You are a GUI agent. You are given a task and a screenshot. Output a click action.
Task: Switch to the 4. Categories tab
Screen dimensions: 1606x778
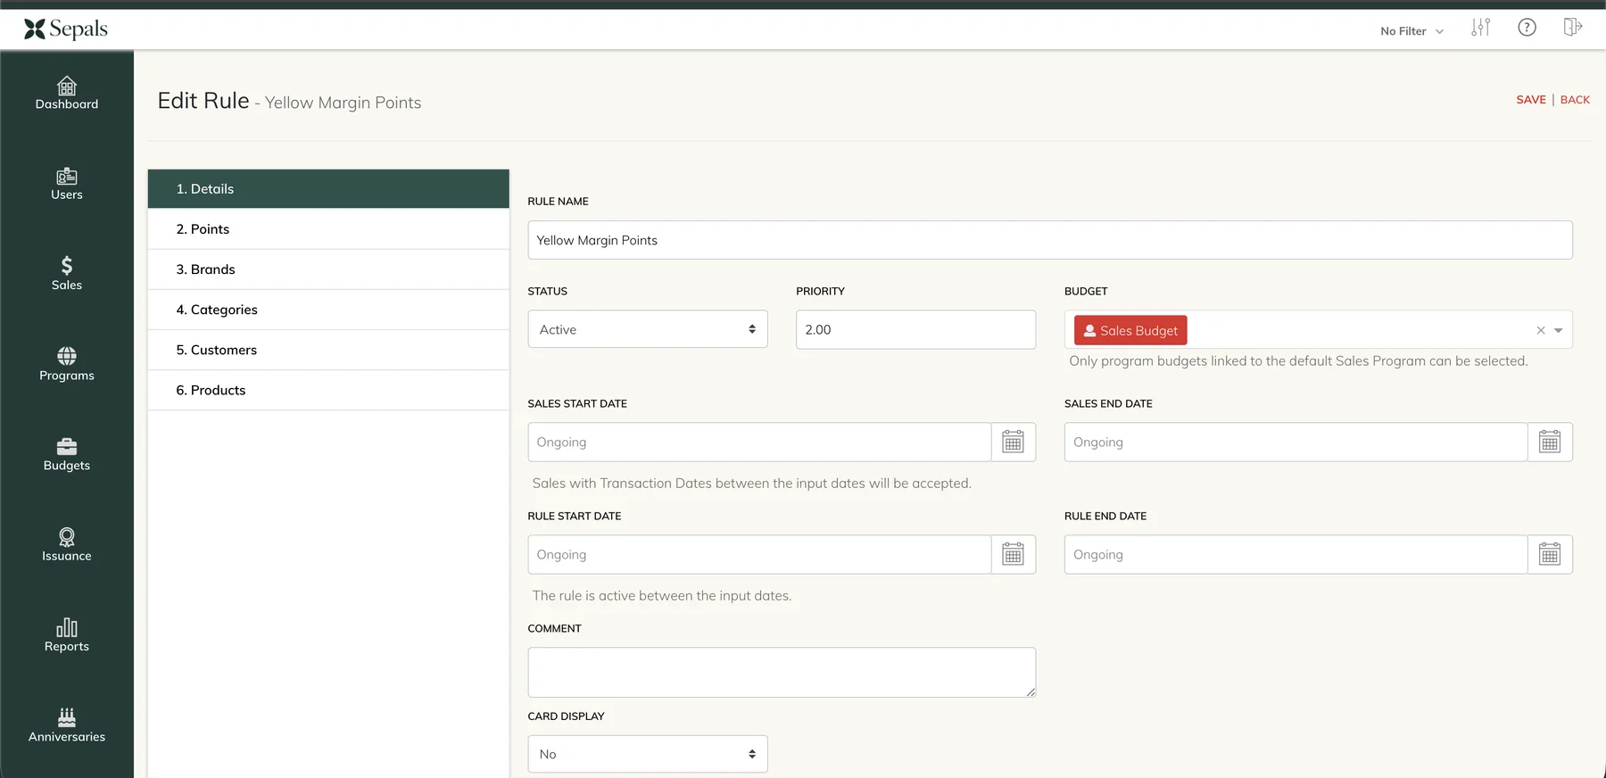pyautogui.click(x=328, y=310)
